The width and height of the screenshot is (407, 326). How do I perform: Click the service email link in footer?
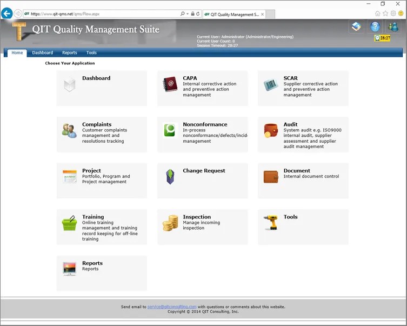[x=172, y=307]
